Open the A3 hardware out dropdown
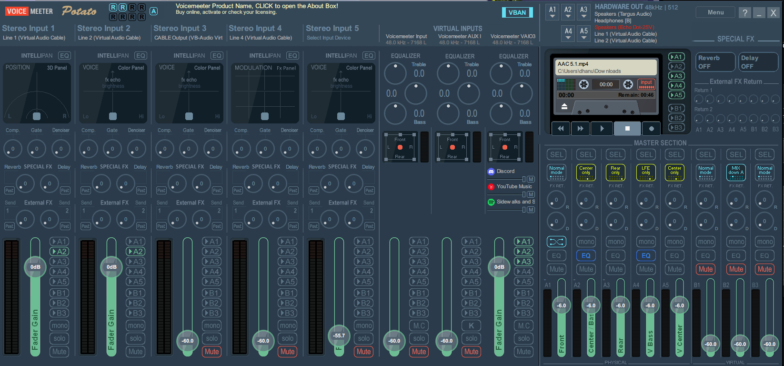 (x=584, y=12)
